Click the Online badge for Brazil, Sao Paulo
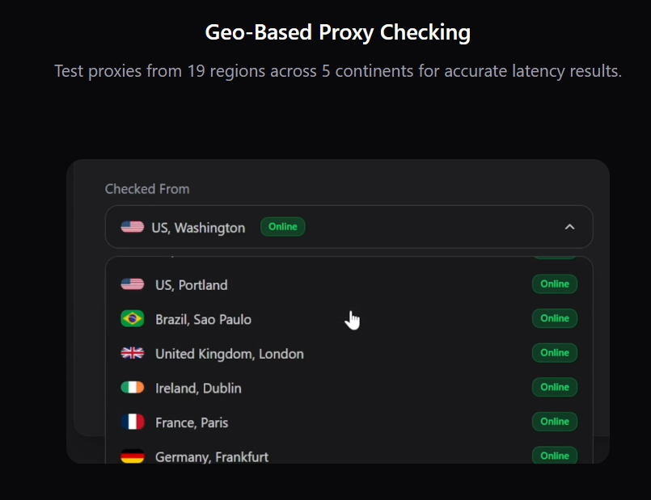 tap(554, 318)
